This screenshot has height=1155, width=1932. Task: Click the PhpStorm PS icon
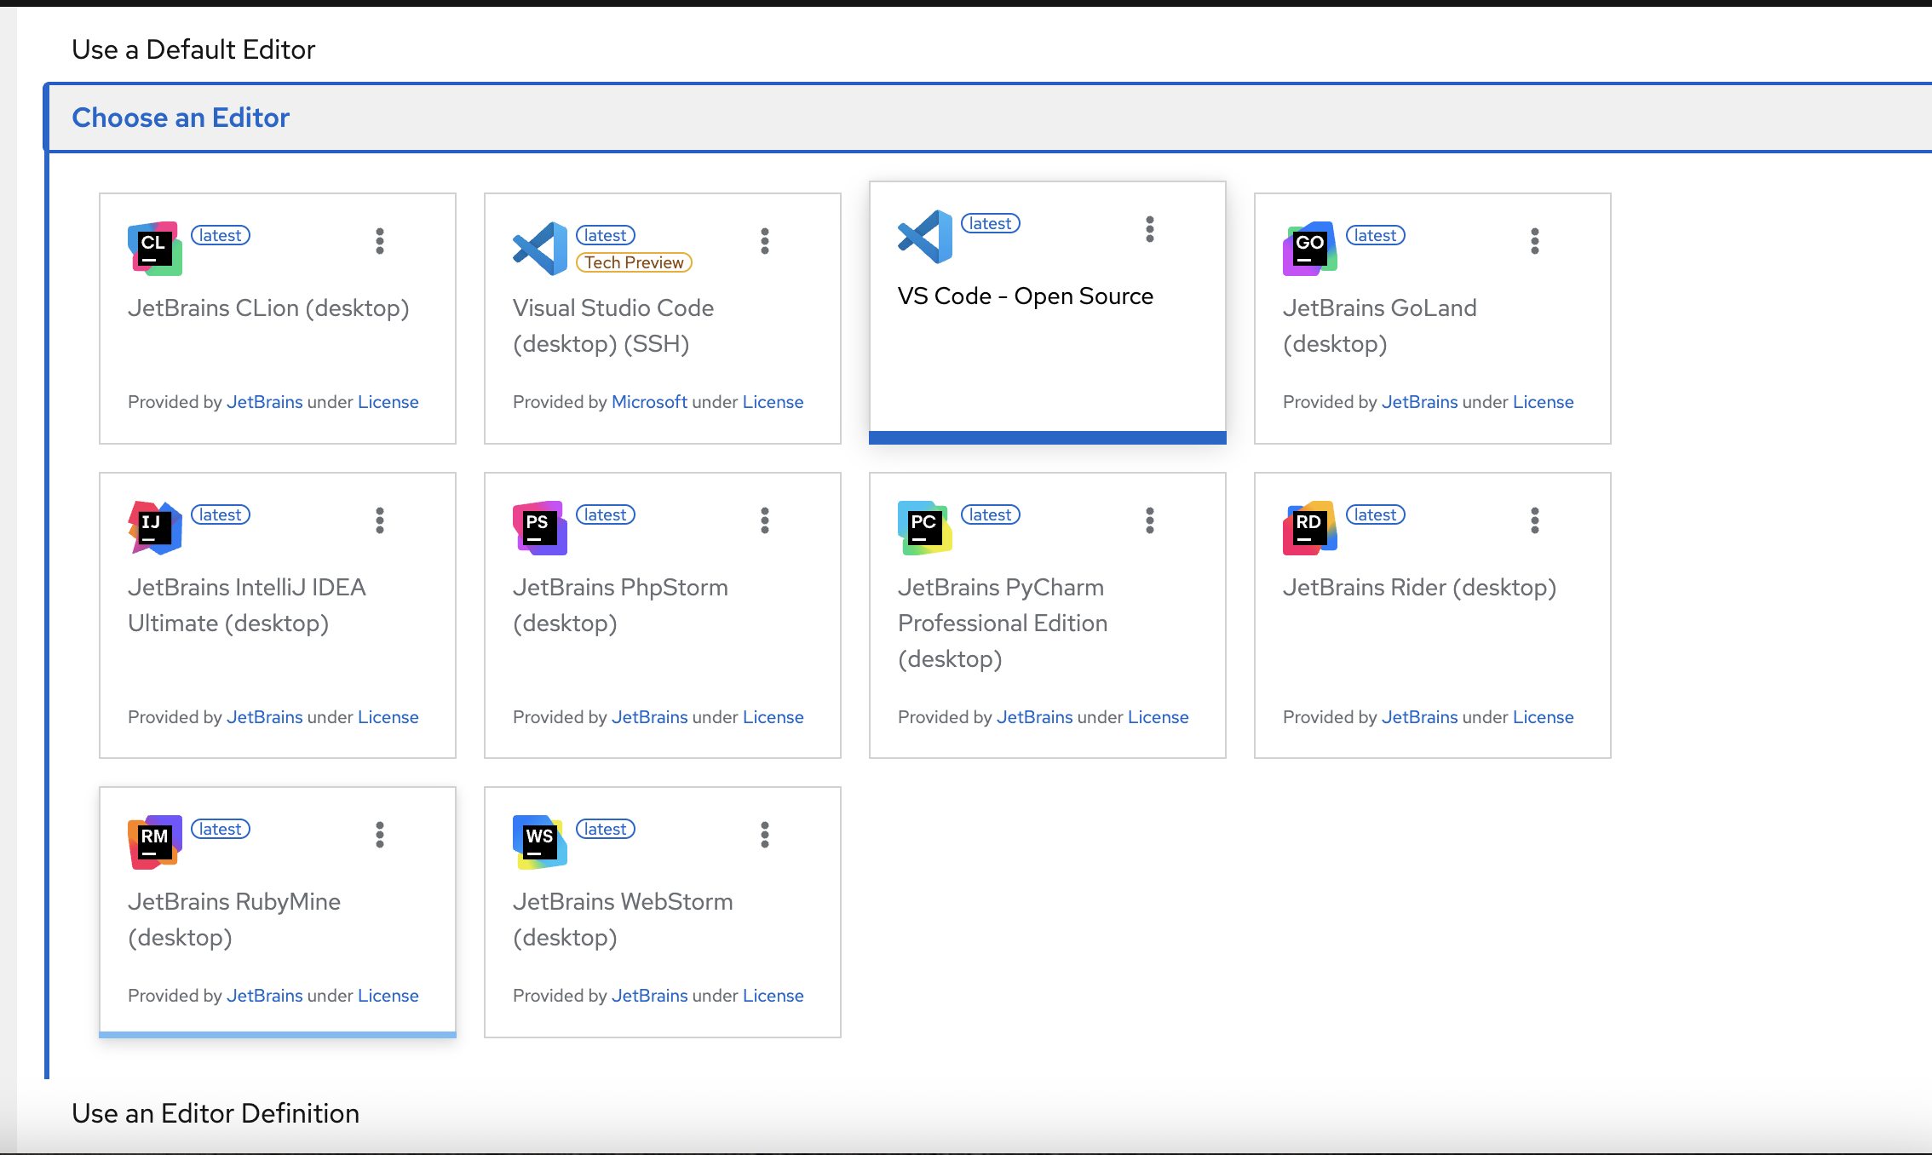539,527
